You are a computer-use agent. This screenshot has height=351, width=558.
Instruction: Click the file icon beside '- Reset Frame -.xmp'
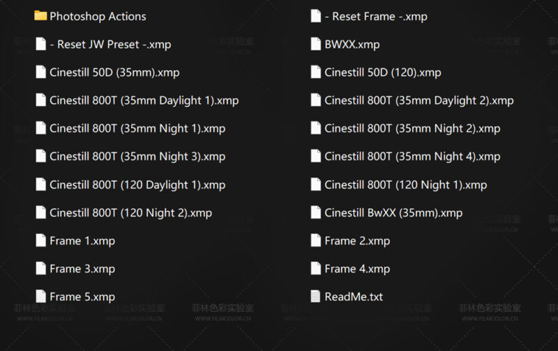pos(316,16)
